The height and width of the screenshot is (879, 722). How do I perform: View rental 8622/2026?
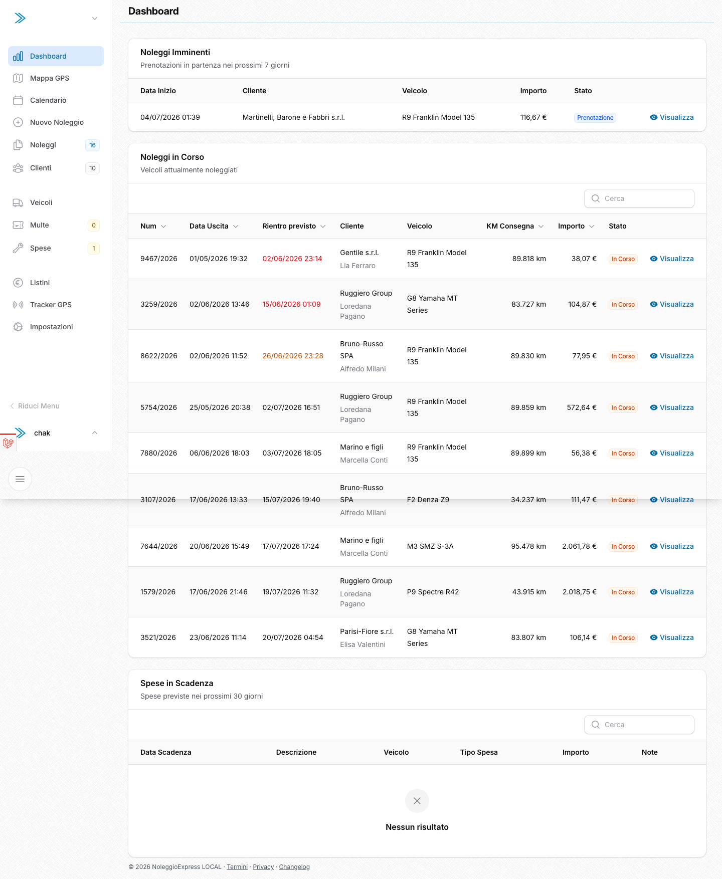click(672, 356)
